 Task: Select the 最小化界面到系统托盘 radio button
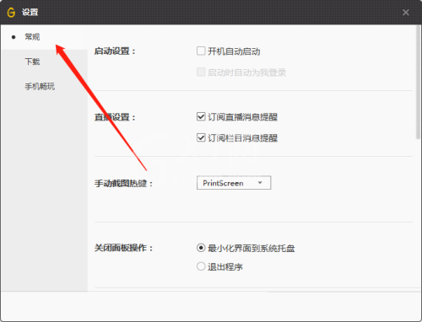[201, 248]
